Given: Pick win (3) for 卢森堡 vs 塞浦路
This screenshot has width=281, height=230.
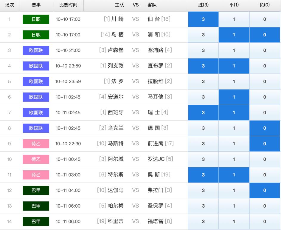Looking at the screenshot, I should tap(203, 50).
